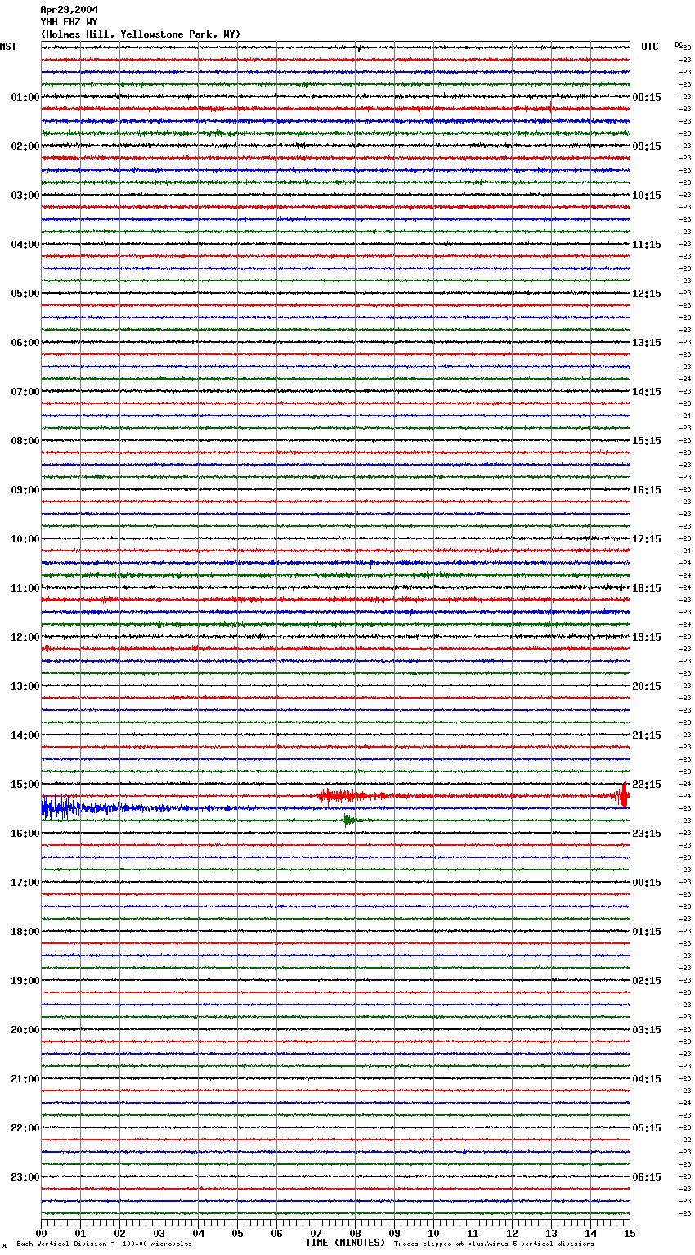Click the Holmes Hill, Yellowstone Park location title
This screenshot has width=695, height=1255.
[141, 34]
